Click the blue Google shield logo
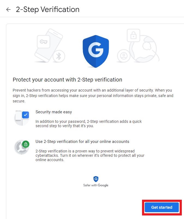The image size is (184, 219). (x=96, y=51)
